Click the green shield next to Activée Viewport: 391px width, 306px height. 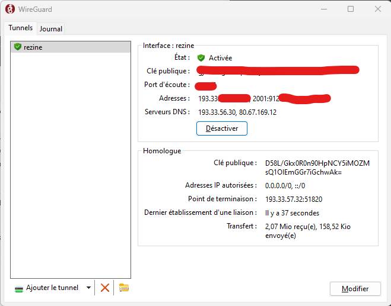click(x=201, y=58)
